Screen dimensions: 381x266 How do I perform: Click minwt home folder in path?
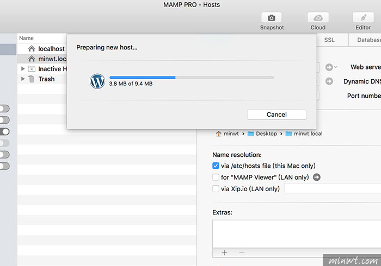click(x=227, y=134)
